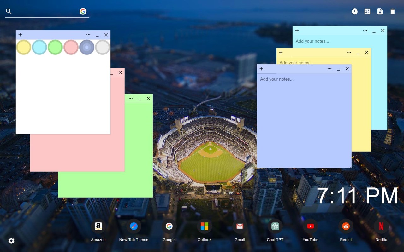This screenshot has width=404, height=252.
Task: Close the pink sticky note
Action: coord(120,72)
